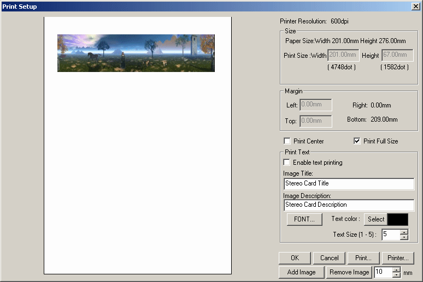Confirm settings with the OK button
423x282 pixels.
[295, 258]
